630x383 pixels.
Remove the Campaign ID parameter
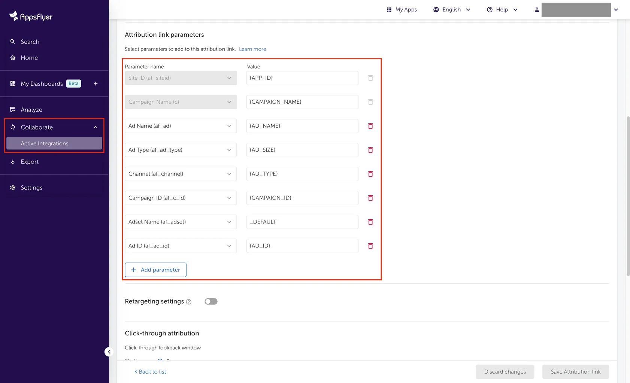click(x=370, y=198)
